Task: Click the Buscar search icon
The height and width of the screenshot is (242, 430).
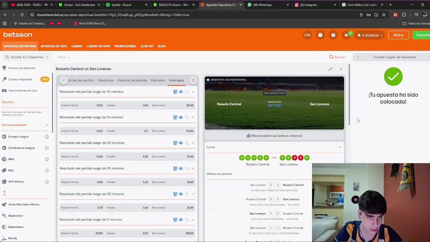Action: (331, 57)
